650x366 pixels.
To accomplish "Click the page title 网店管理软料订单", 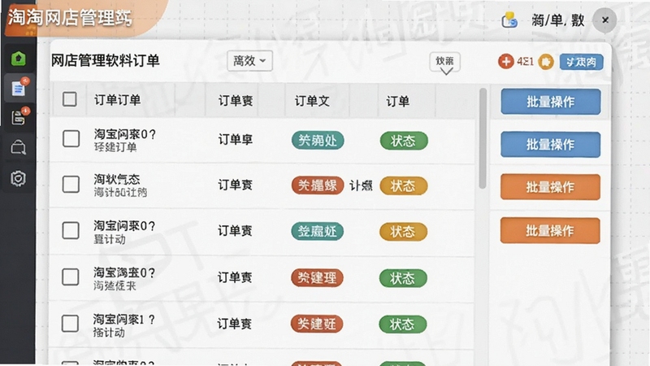I will pyautogui.click(x=106, y=60).
